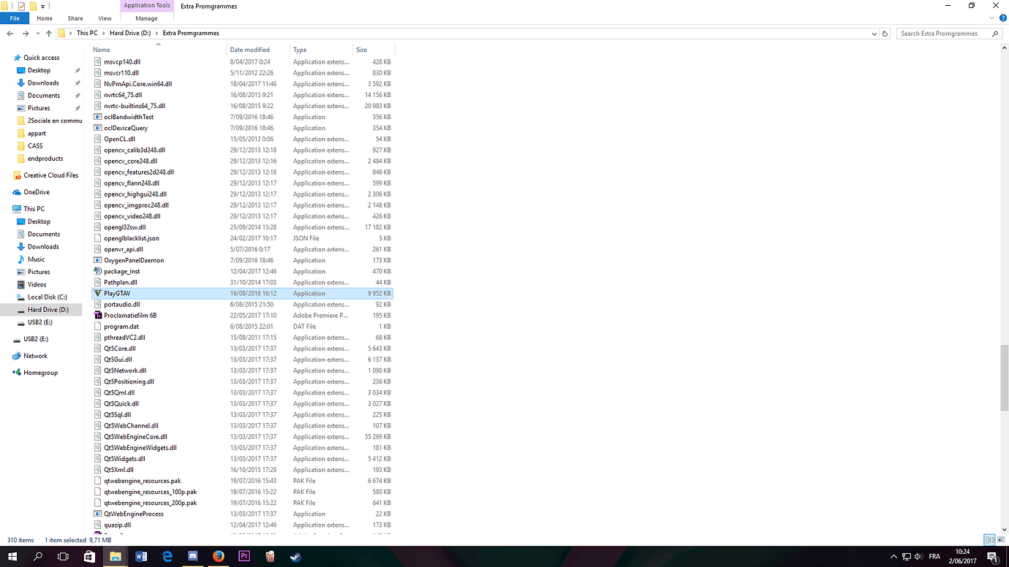Viewport: 1009px width, 567px height.
Task: Launch Adobe Premiere Pro from taskbar
Action: coord(244,557)
